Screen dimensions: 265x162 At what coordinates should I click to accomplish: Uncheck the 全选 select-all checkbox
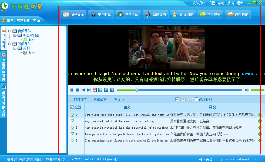(72, 107)
